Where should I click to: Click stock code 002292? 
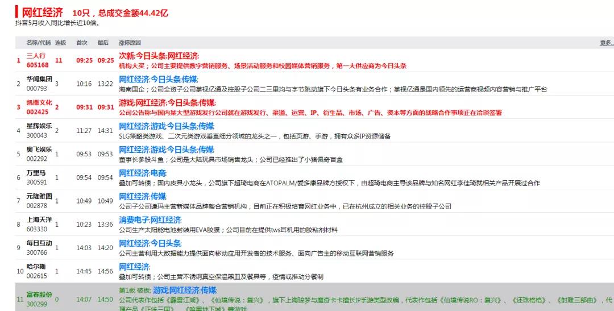37,159
